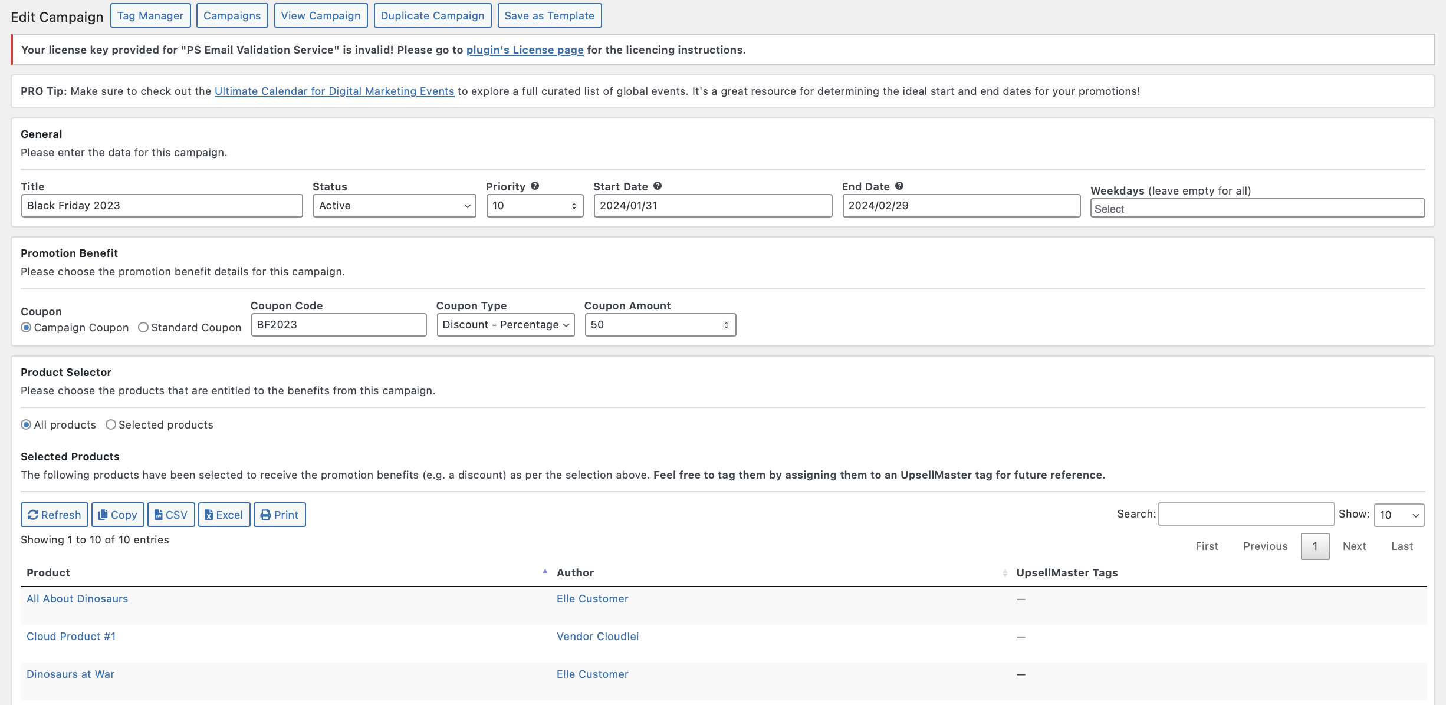The height and width of the screenshot is (705, 1446).
Task: Print the products table
Action: point(280,515)
